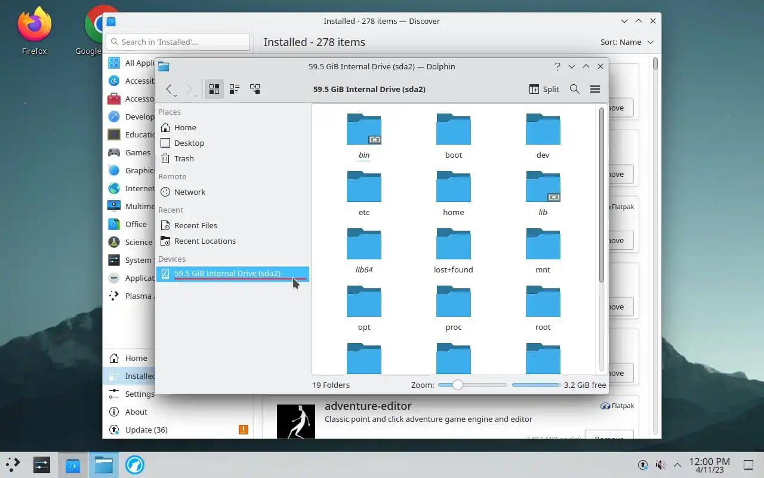Expand hidden system tray icons
The image size is (764, 478).
pyautogui.click(x=677, y=464)
